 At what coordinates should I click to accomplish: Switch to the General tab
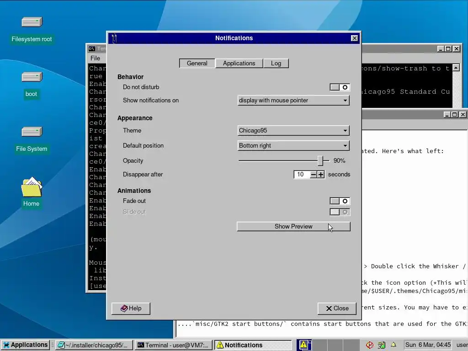[197, 63]
